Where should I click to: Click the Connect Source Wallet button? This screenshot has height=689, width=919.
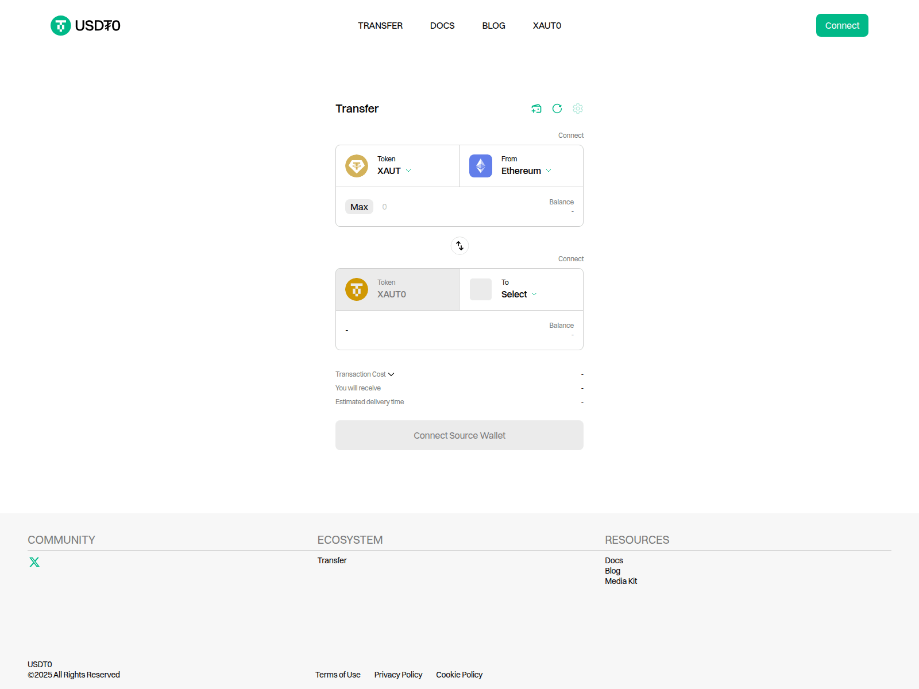tap(459, 435)
